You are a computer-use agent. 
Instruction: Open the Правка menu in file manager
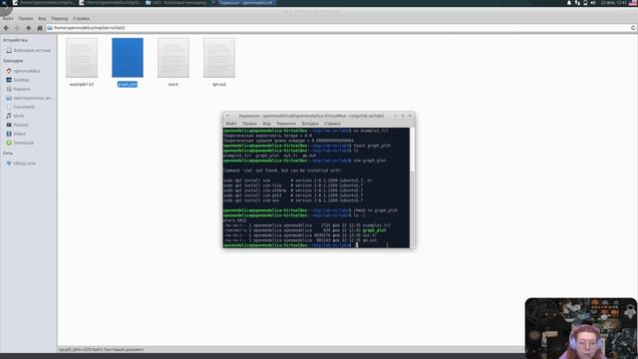pos(25,18)
